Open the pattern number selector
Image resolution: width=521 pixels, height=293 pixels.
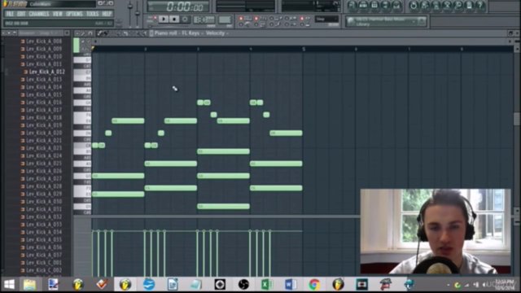225,20
